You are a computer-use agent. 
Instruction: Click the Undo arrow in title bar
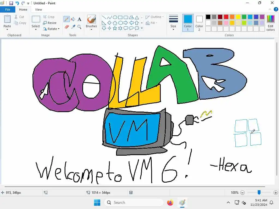pos(17,3)
